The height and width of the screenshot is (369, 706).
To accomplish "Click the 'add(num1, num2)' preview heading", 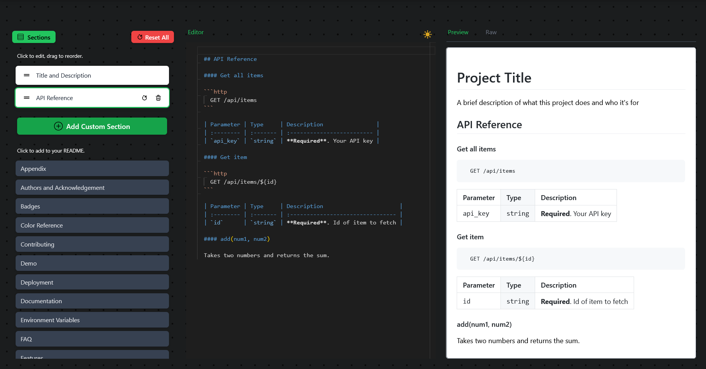I will tap(484, 324).
